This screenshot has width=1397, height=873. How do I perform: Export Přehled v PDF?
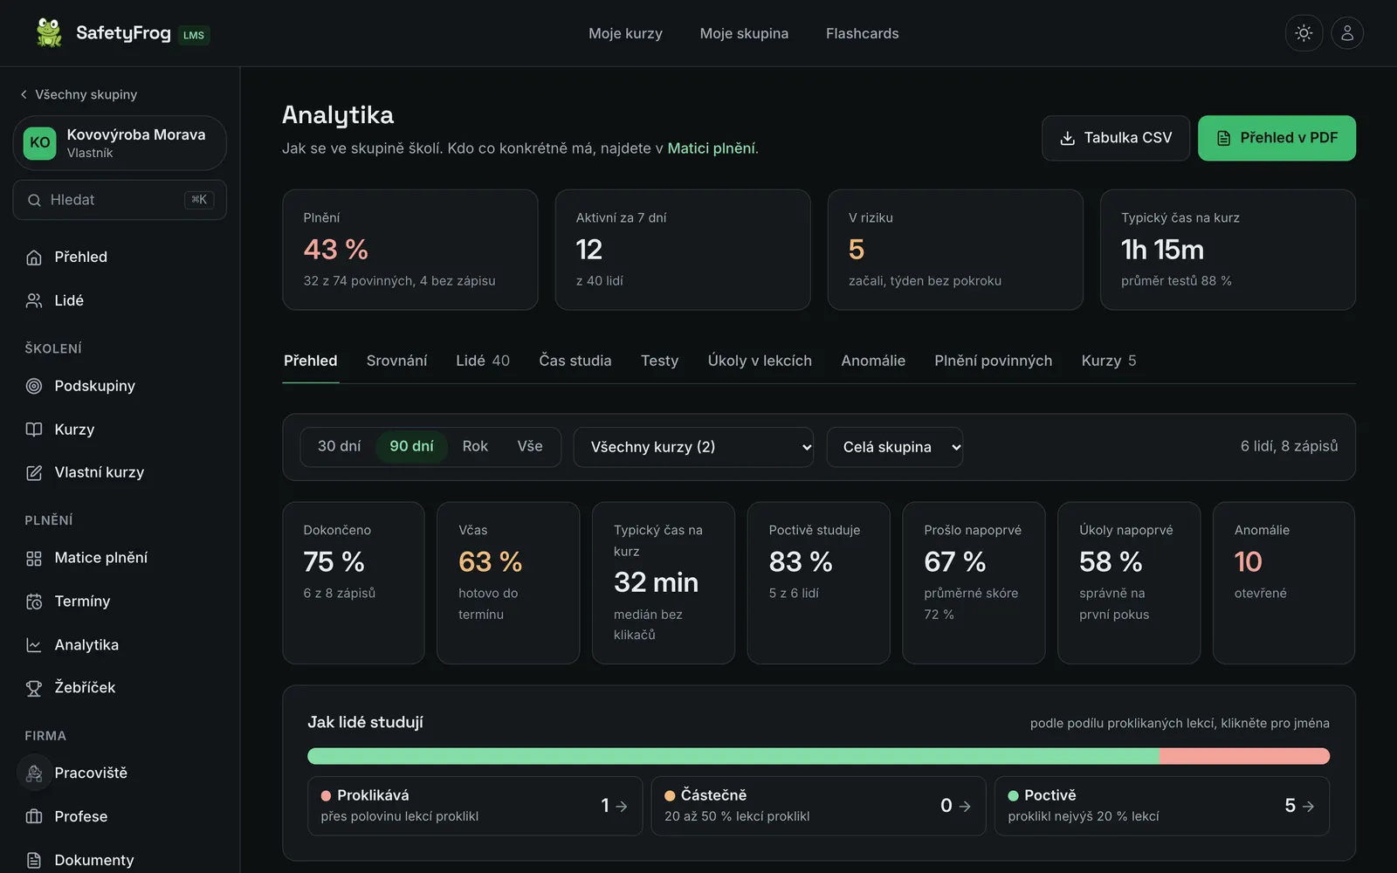point(1277,138)
